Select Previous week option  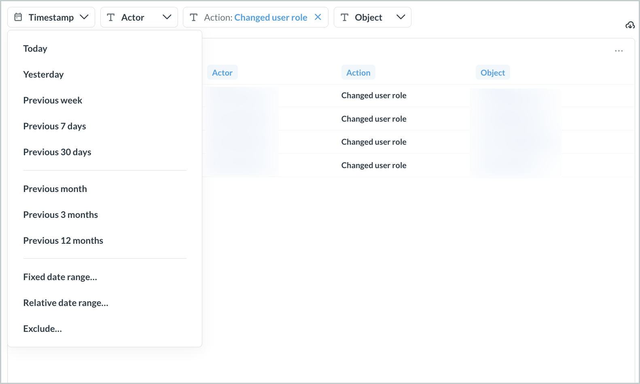(x=53, y=100)
